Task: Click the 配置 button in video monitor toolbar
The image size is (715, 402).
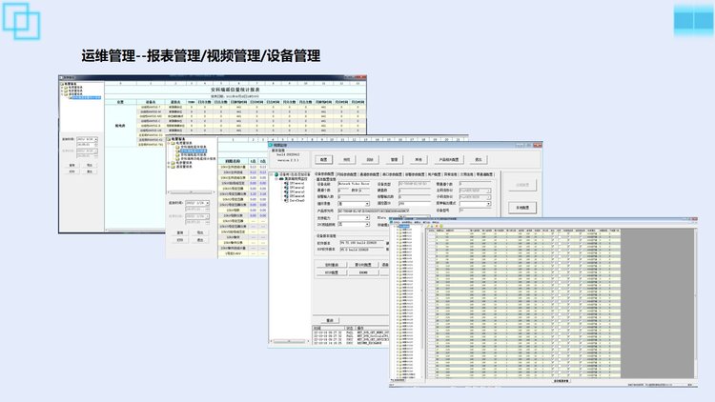Action: (323, 159)
